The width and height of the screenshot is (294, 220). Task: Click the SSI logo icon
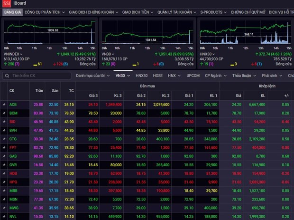(x=5, y=3)
